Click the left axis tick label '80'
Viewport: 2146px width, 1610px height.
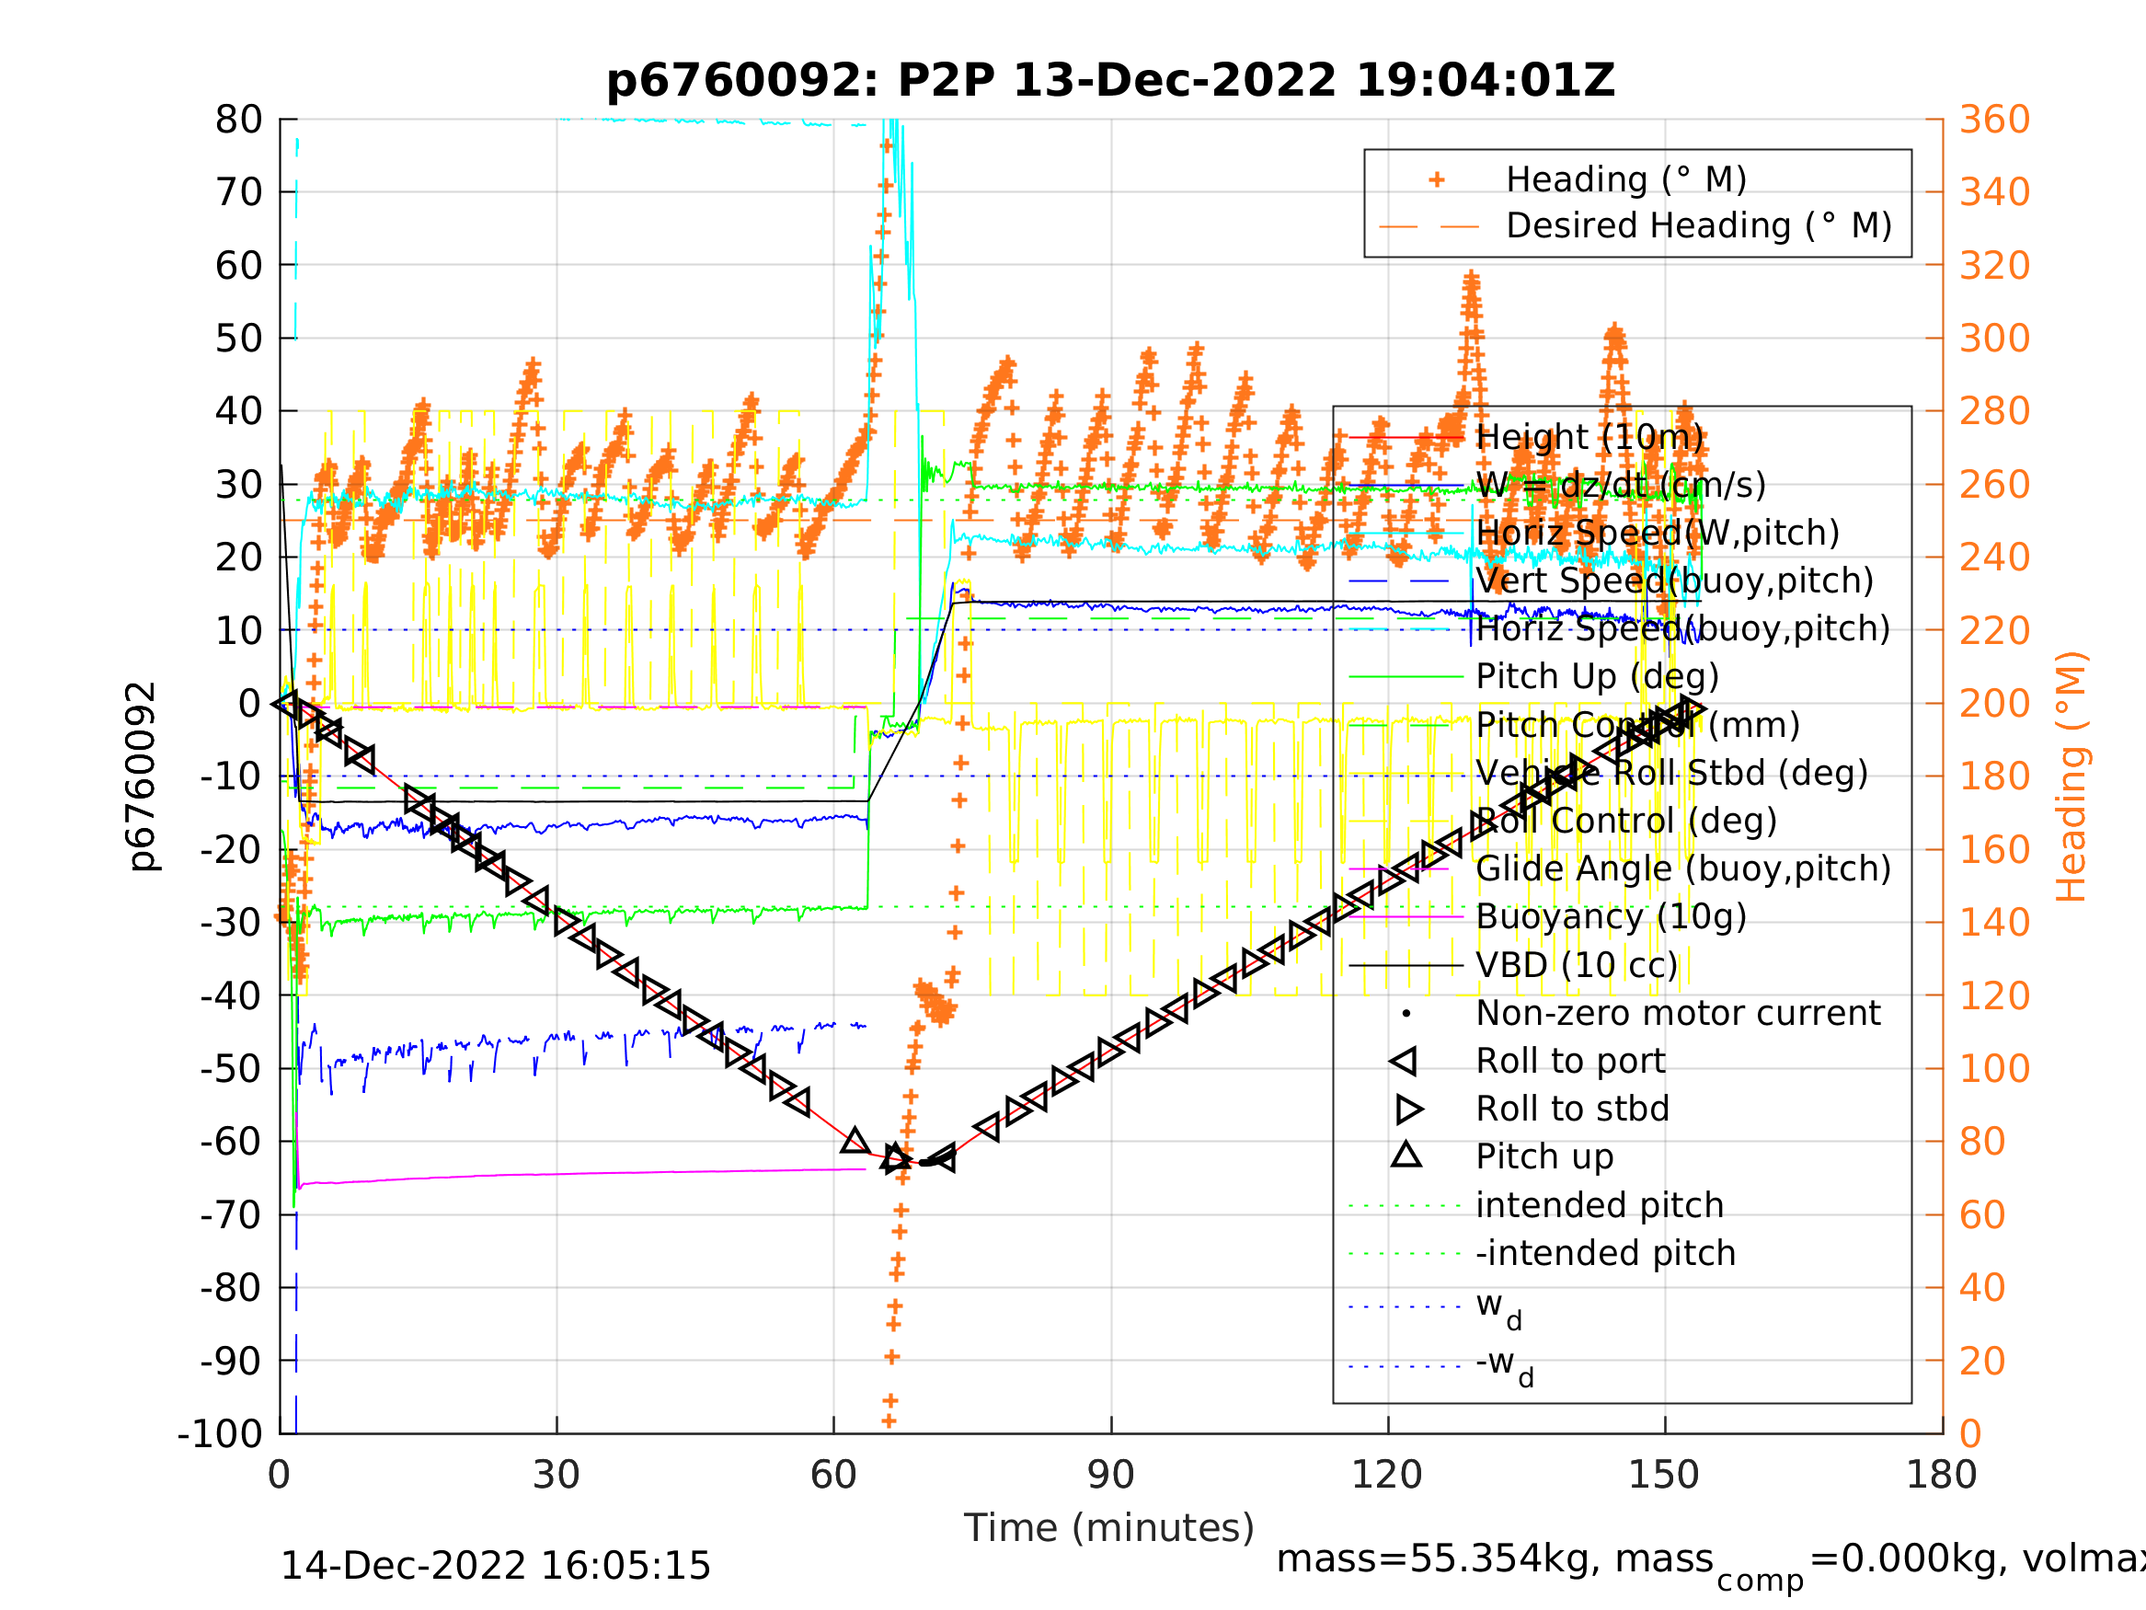[238, 121]
